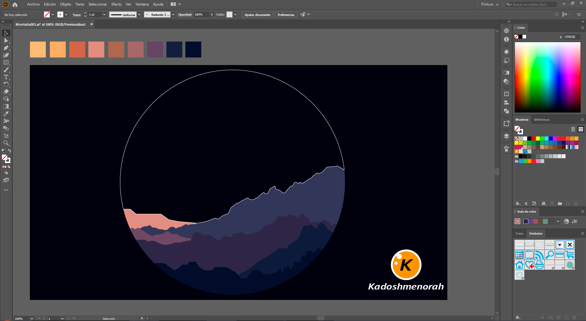Reset default fill and stroke
The height and width of the screenshot is (321, 586).
point(3,151)
